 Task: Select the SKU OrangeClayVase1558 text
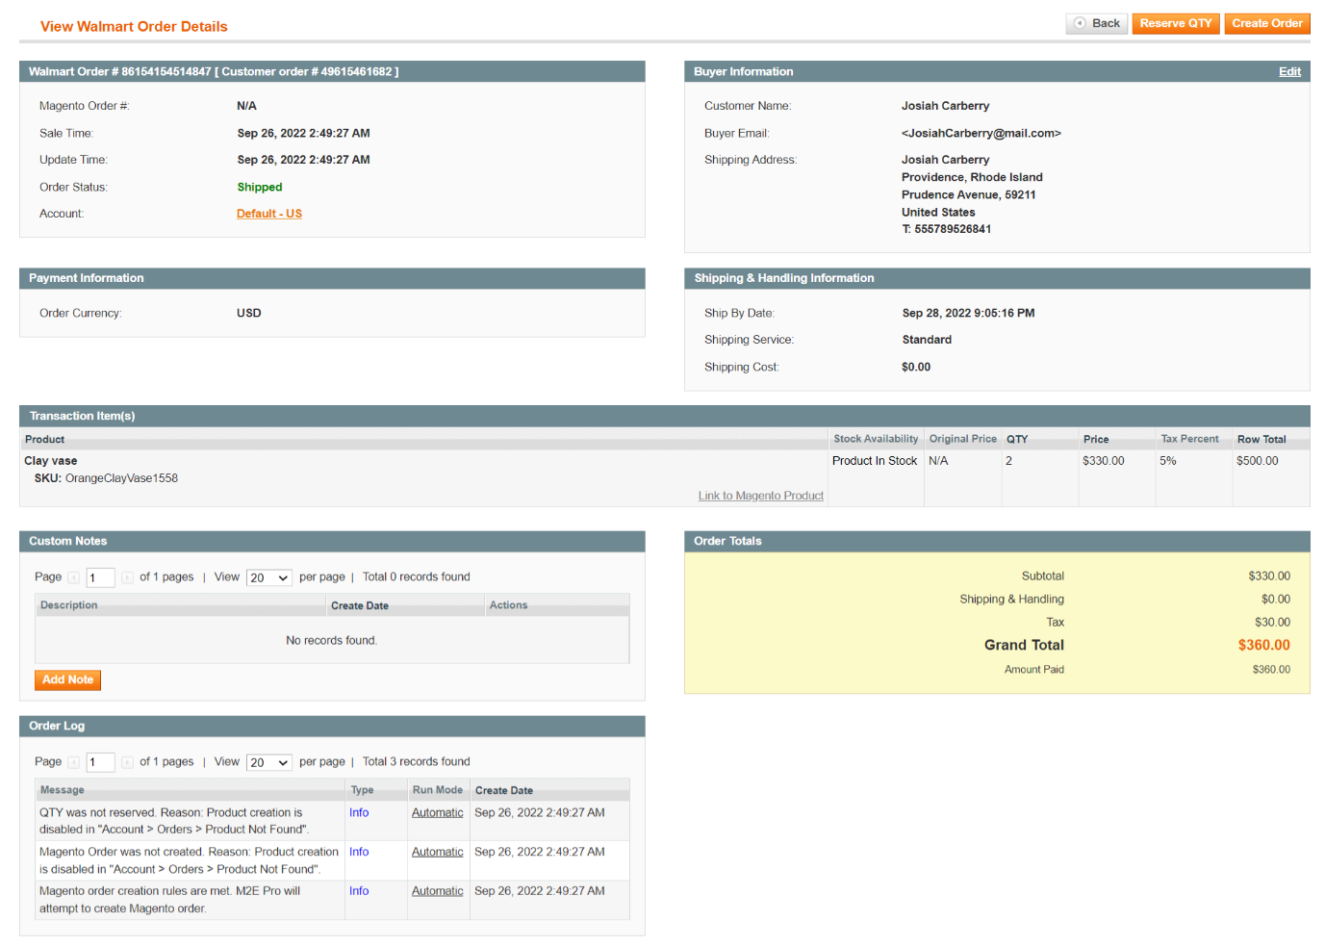point(106,478)
